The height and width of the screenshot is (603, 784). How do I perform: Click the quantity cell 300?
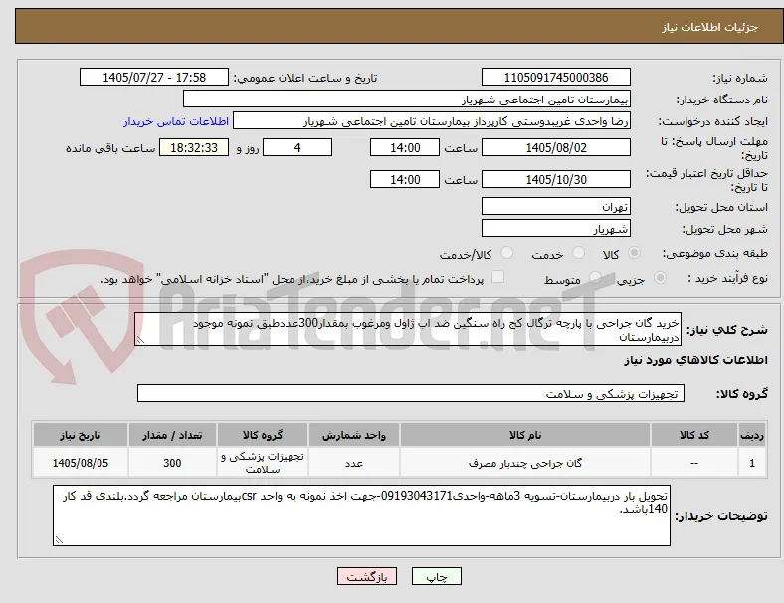coord(172,463)
